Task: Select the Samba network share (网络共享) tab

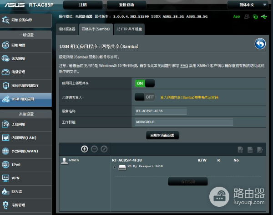Action: tap(96, 29)
